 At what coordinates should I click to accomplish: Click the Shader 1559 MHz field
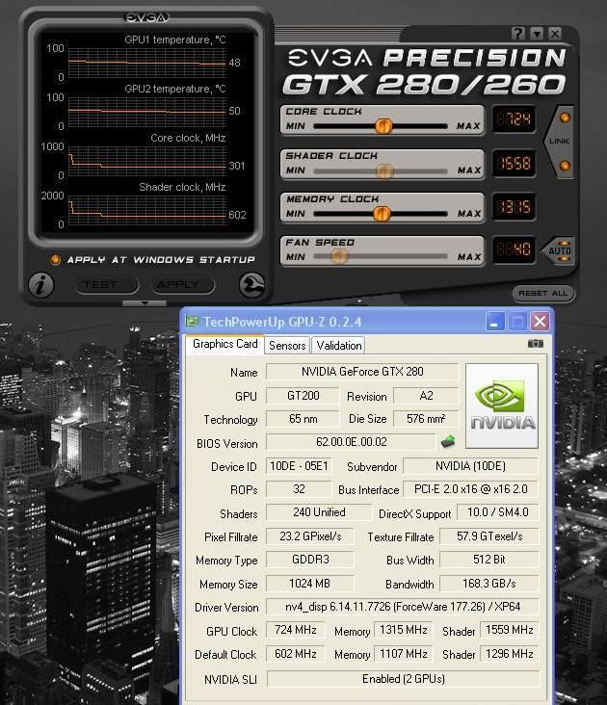click(x=510, y=630)
